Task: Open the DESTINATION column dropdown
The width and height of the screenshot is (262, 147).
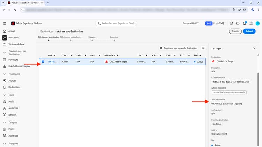Action: point(118,55)
